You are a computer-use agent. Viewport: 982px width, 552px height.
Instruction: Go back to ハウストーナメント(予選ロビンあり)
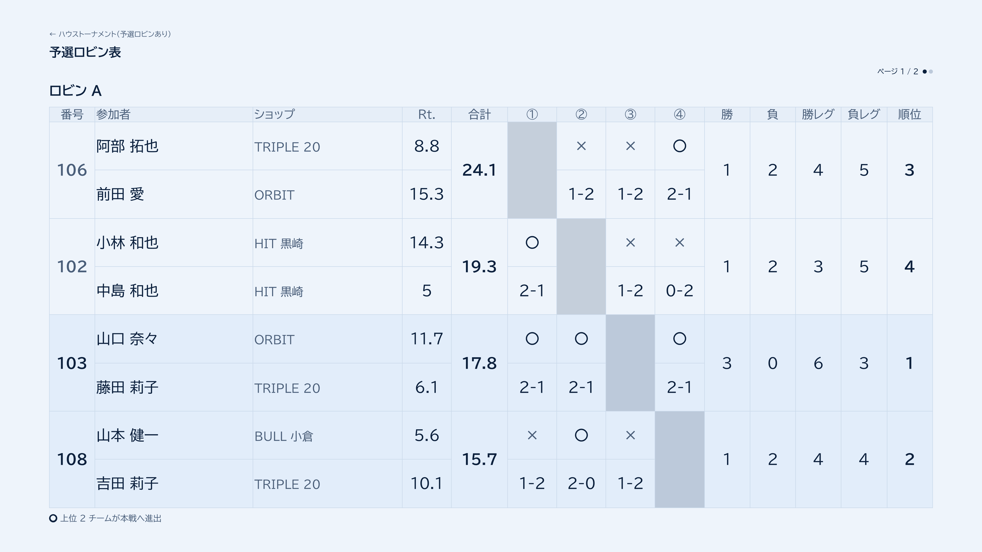(110, 34)
